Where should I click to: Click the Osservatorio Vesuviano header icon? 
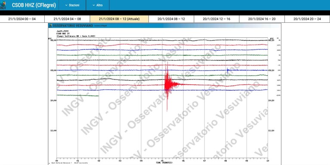pyautogui.click(x=50, y=26)
